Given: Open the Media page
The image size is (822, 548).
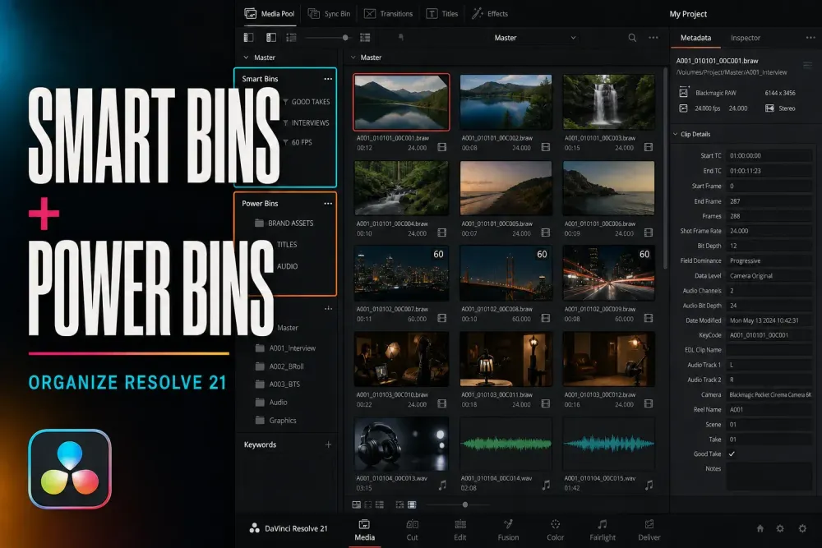Looking at the screenshot, I should coord(364,530).
